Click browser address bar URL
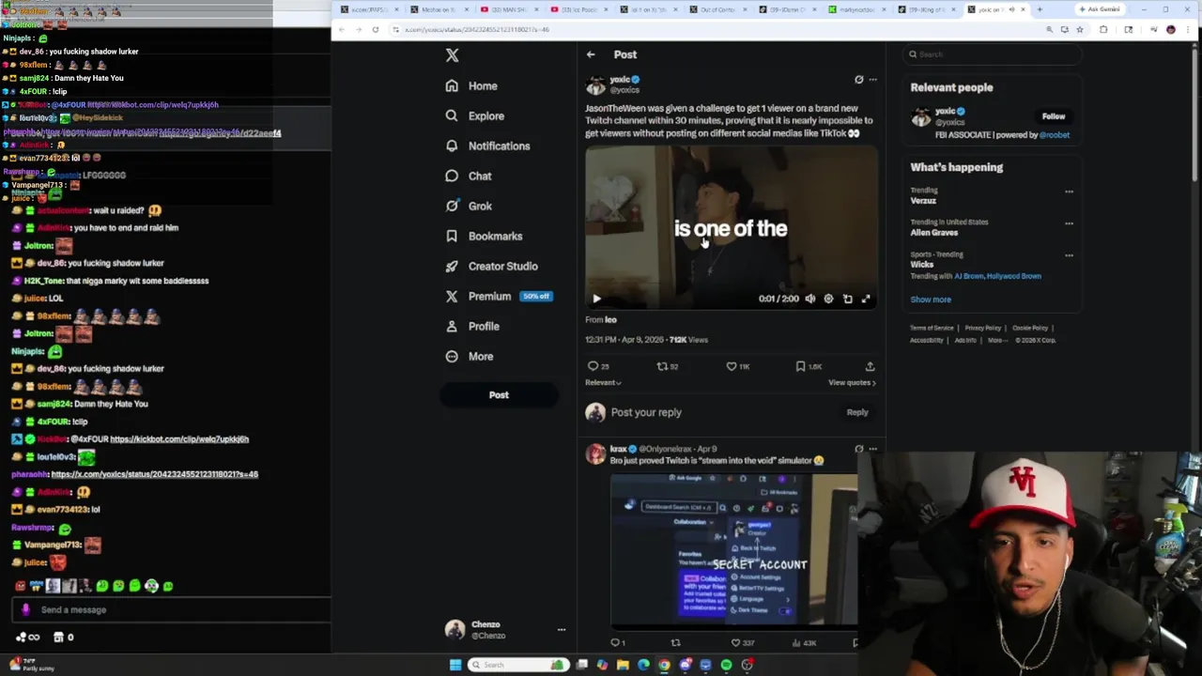This screenshot has height=676, width=1202. [477, 29]
